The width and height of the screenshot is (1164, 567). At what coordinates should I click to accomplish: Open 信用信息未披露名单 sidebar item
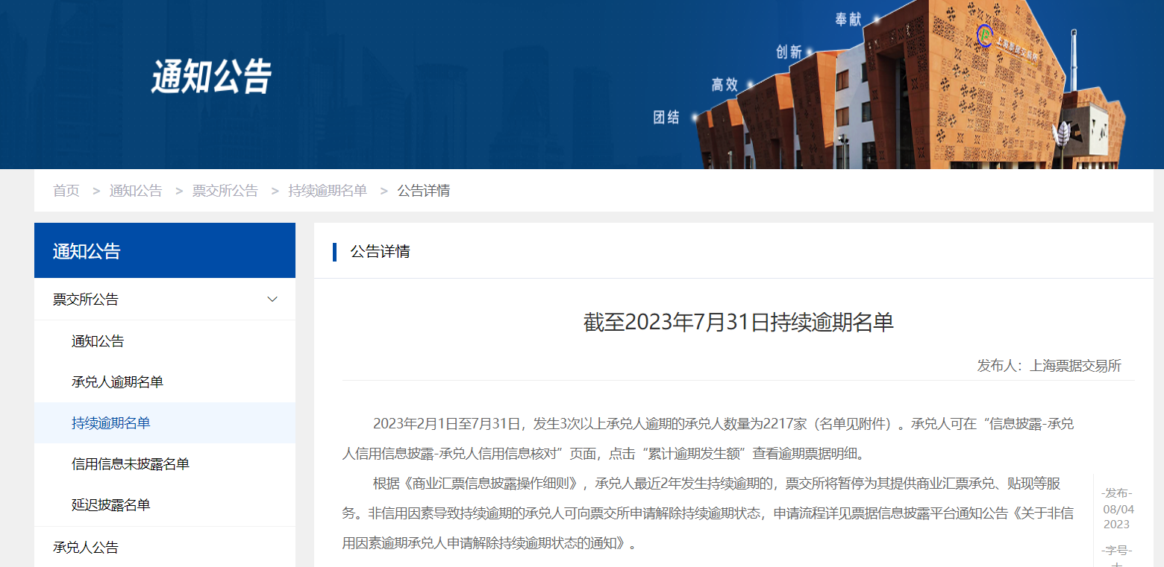pyautogui.click(x=131, y=464)
